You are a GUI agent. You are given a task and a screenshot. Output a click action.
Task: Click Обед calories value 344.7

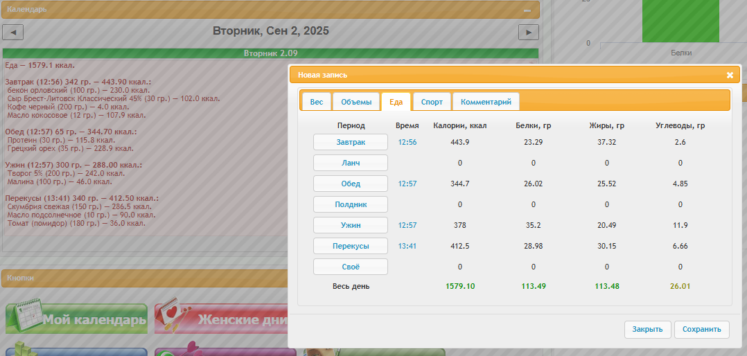[x=460, y=184]
